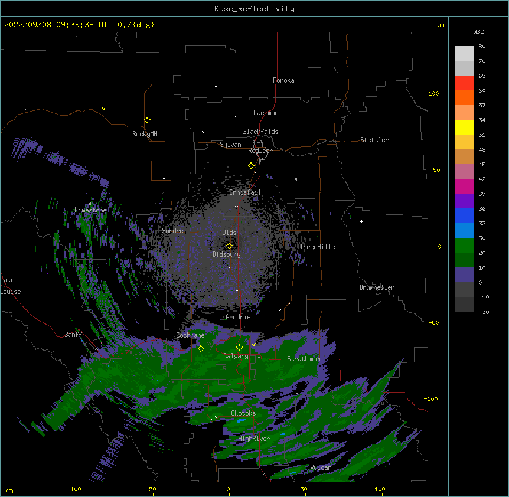Image resolution: width=509 pixels, height=497 pixels.
Task: Select the RedDeer city label
Action: point(260,151)
